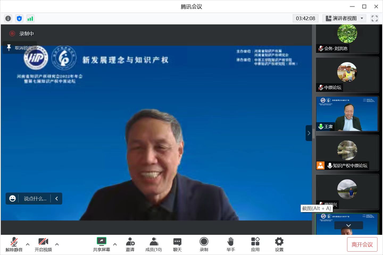Image resolution: width=383 pixels, height=255 pixels.
Task: Click the blue security shield icon
Action: 19,18
